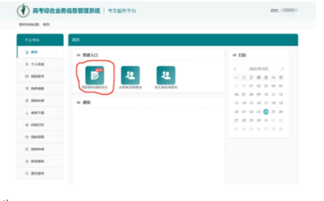Open the circled first quick-entry registration icon

(95, 75)
